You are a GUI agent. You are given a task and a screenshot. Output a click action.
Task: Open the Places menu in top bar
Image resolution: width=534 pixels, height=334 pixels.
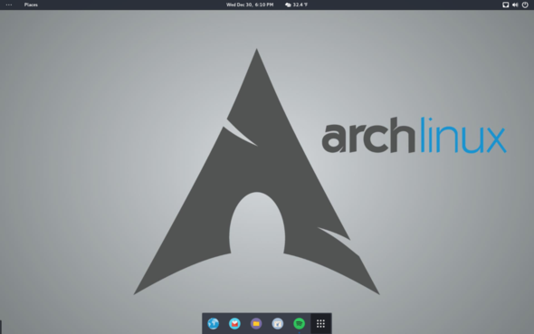coord(31,5)
